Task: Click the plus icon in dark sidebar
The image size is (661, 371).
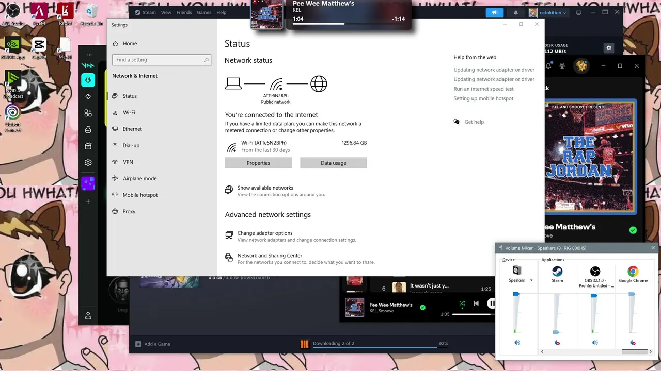Action: coord(88,201)
